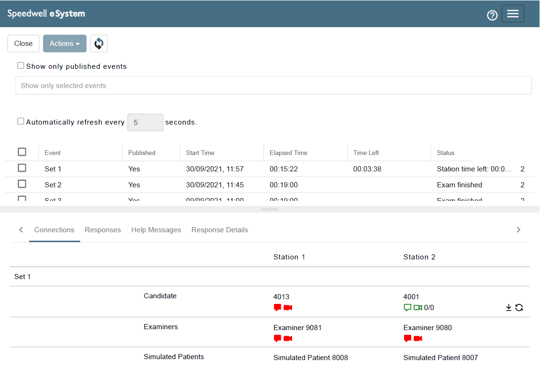
Task: Click candidate 4001 green camera icon
Action: pos(418,308)
